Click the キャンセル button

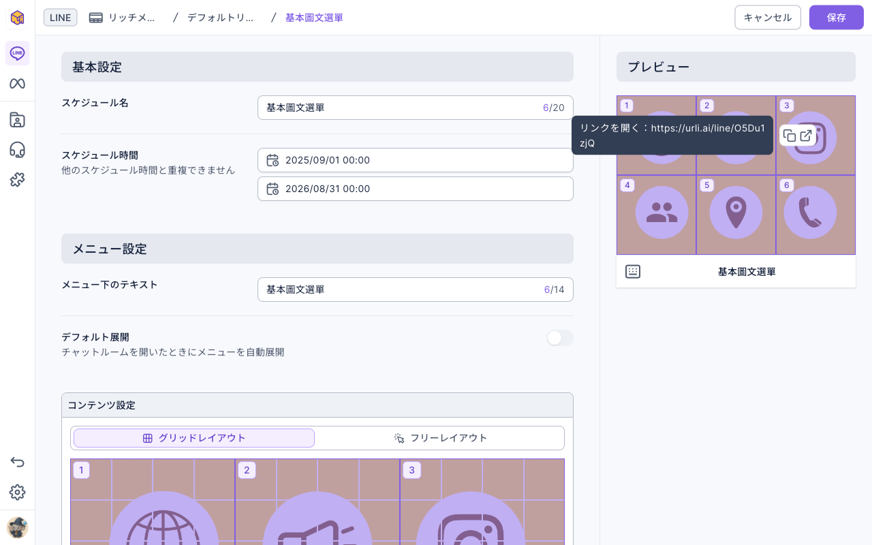pyautogui.click(x=768, y=18)
